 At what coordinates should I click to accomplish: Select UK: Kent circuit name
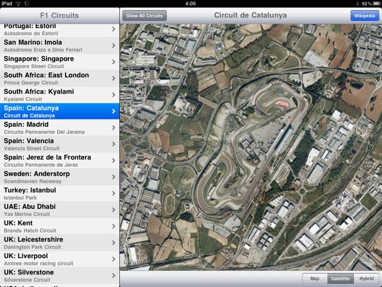[x=18, y=223]
